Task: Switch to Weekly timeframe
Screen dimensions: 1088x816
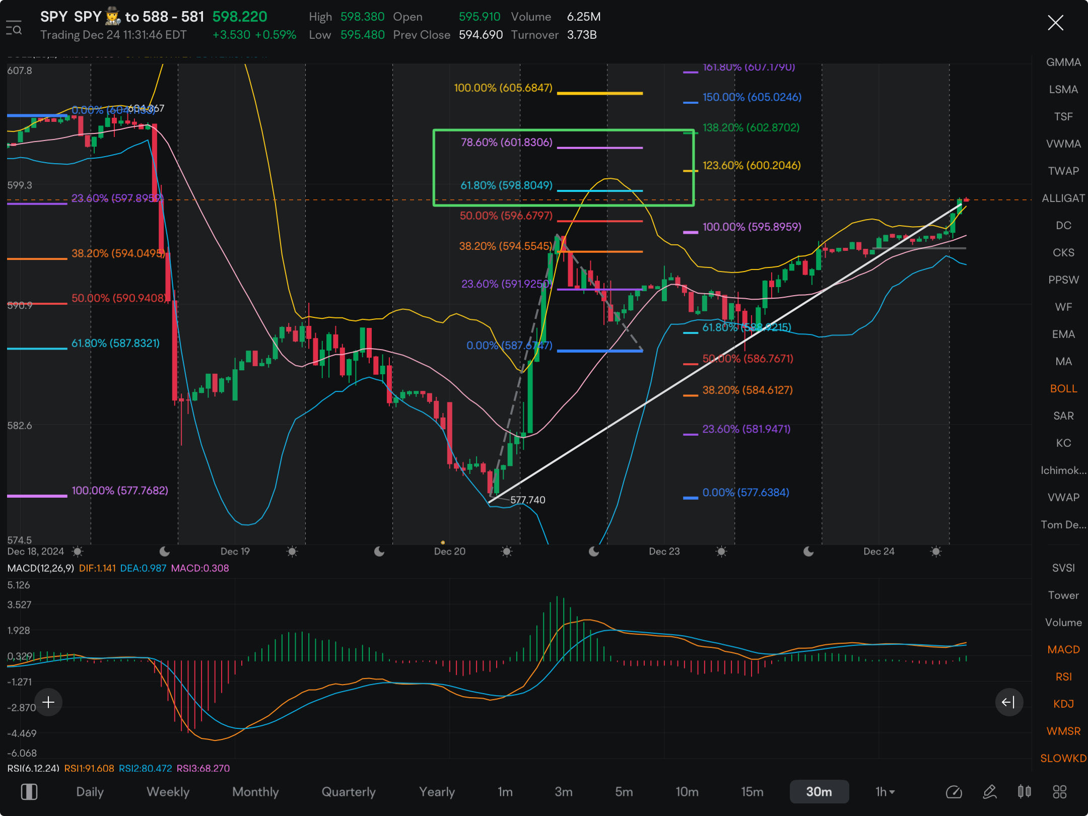Action: click(x=168, y=792)
